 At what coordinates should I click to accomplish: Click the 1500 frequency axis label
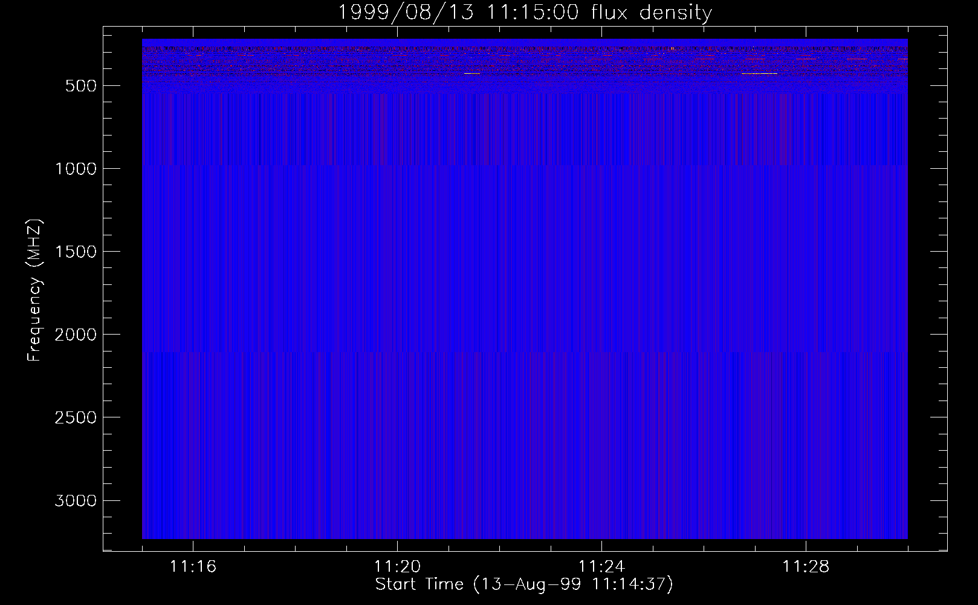coord(76,252)
